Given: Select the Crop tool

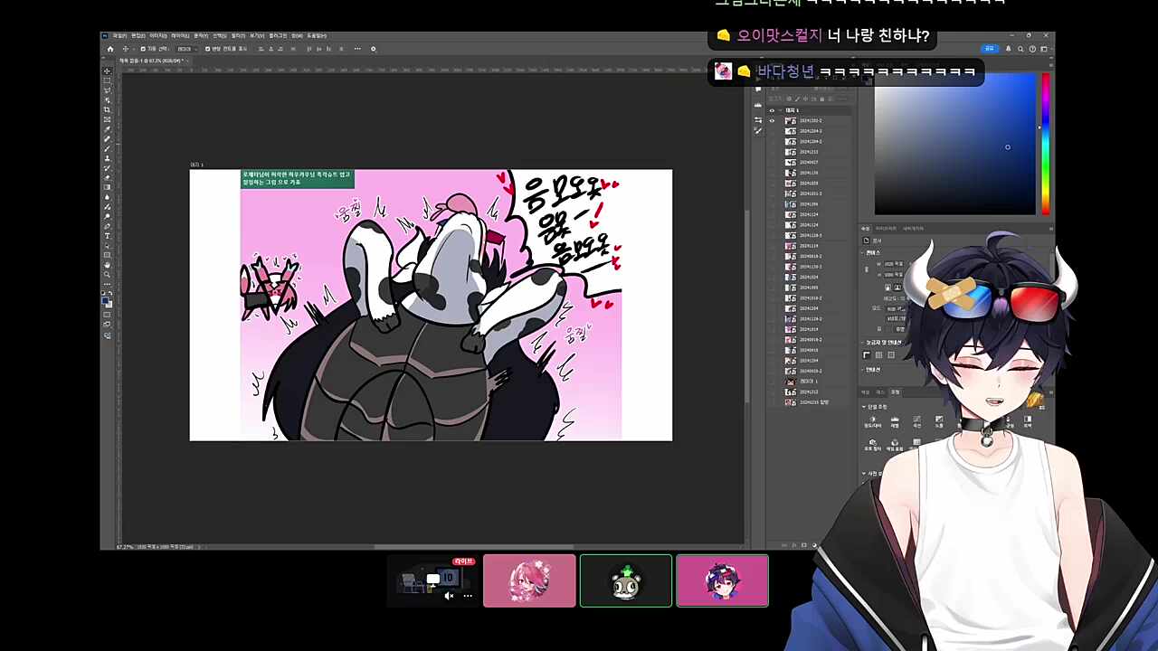Looking at the screenshot, I should pyautogui.click(x=107, y=110).
